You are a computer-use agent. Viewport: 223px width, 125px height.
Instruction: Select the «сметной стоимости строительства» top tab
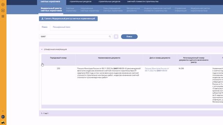(143, 1)
